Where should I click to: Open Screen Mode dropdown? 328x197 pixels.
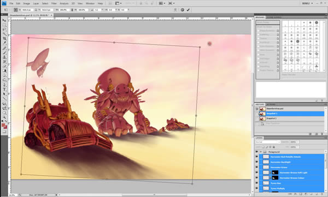click(x=172, y=3)
